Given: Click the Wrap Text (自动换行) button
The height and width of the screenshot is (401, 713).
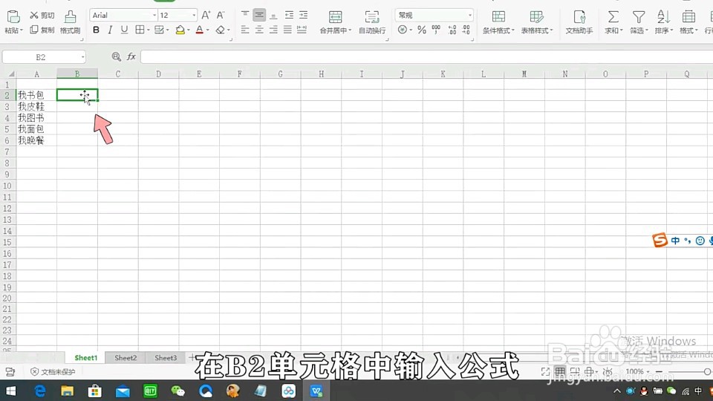Looking at the screenshot, I should click(x=372, y=22).
